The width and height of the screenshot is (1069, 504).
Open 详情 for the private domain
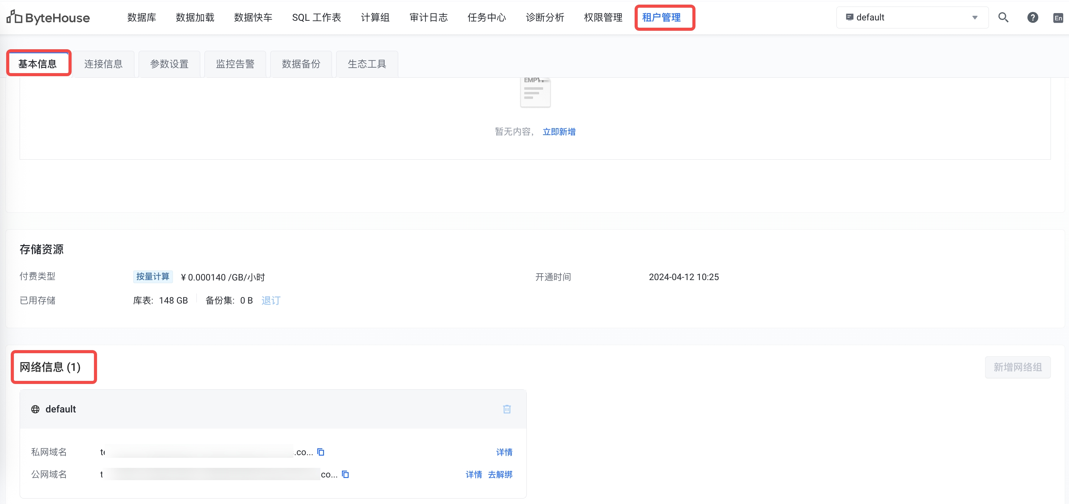[x=504, y=452]
